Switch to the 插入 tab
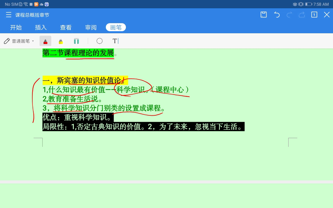Viewport: 333px width, 208px height. 41,27
